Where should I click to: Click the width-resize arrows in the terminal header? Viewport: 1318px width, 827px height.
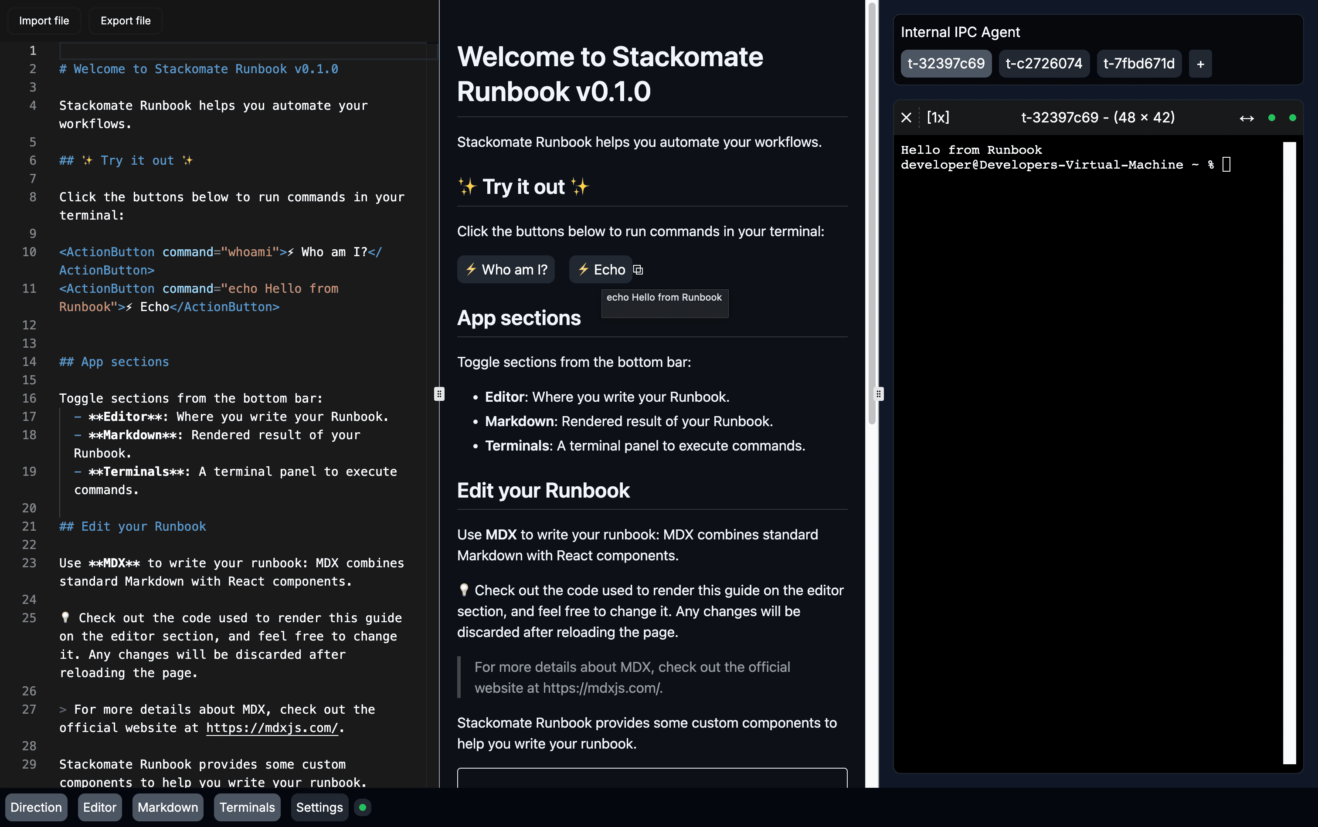1247,117
